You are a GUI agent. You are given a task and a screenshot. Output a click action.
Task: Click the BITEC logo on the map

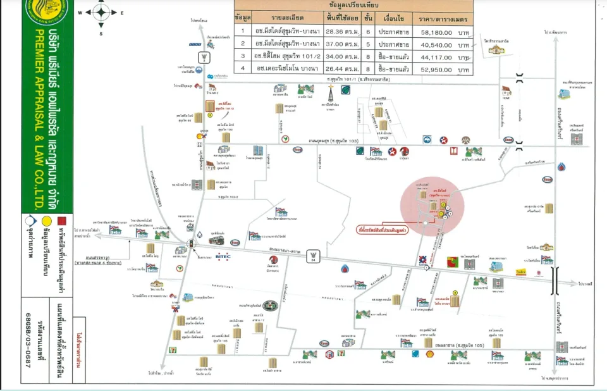223,256
